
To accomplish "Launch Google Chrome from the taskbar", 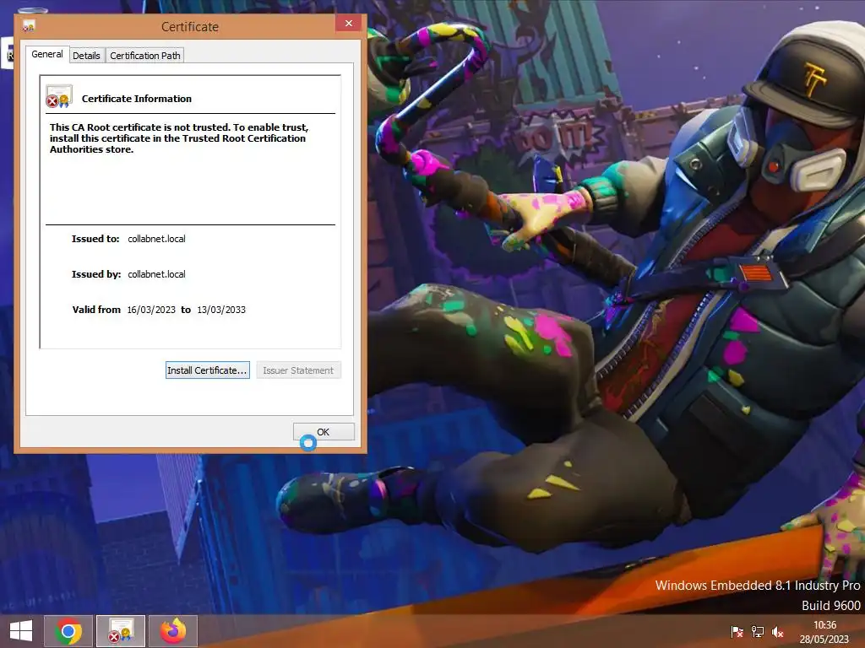I will (68, 631).
